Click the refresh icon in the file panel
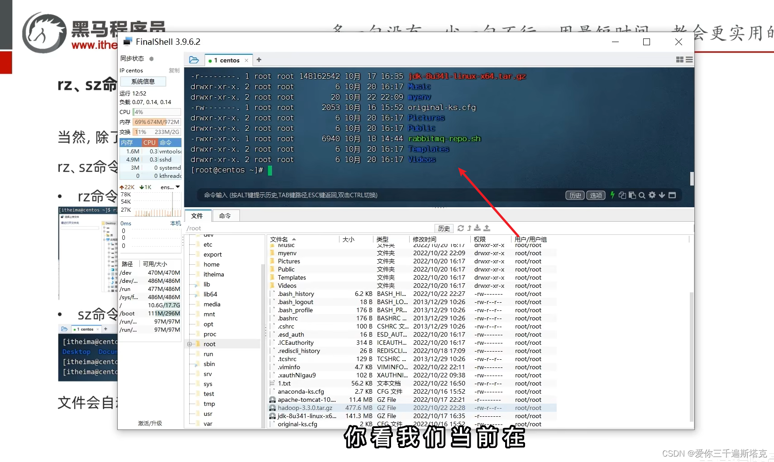The width and height of the screenshot is (774, 462). [461, 228]
